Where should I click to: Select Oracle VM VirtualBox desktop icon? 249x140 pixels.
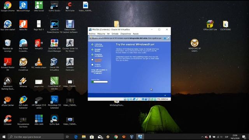(54, 64)
